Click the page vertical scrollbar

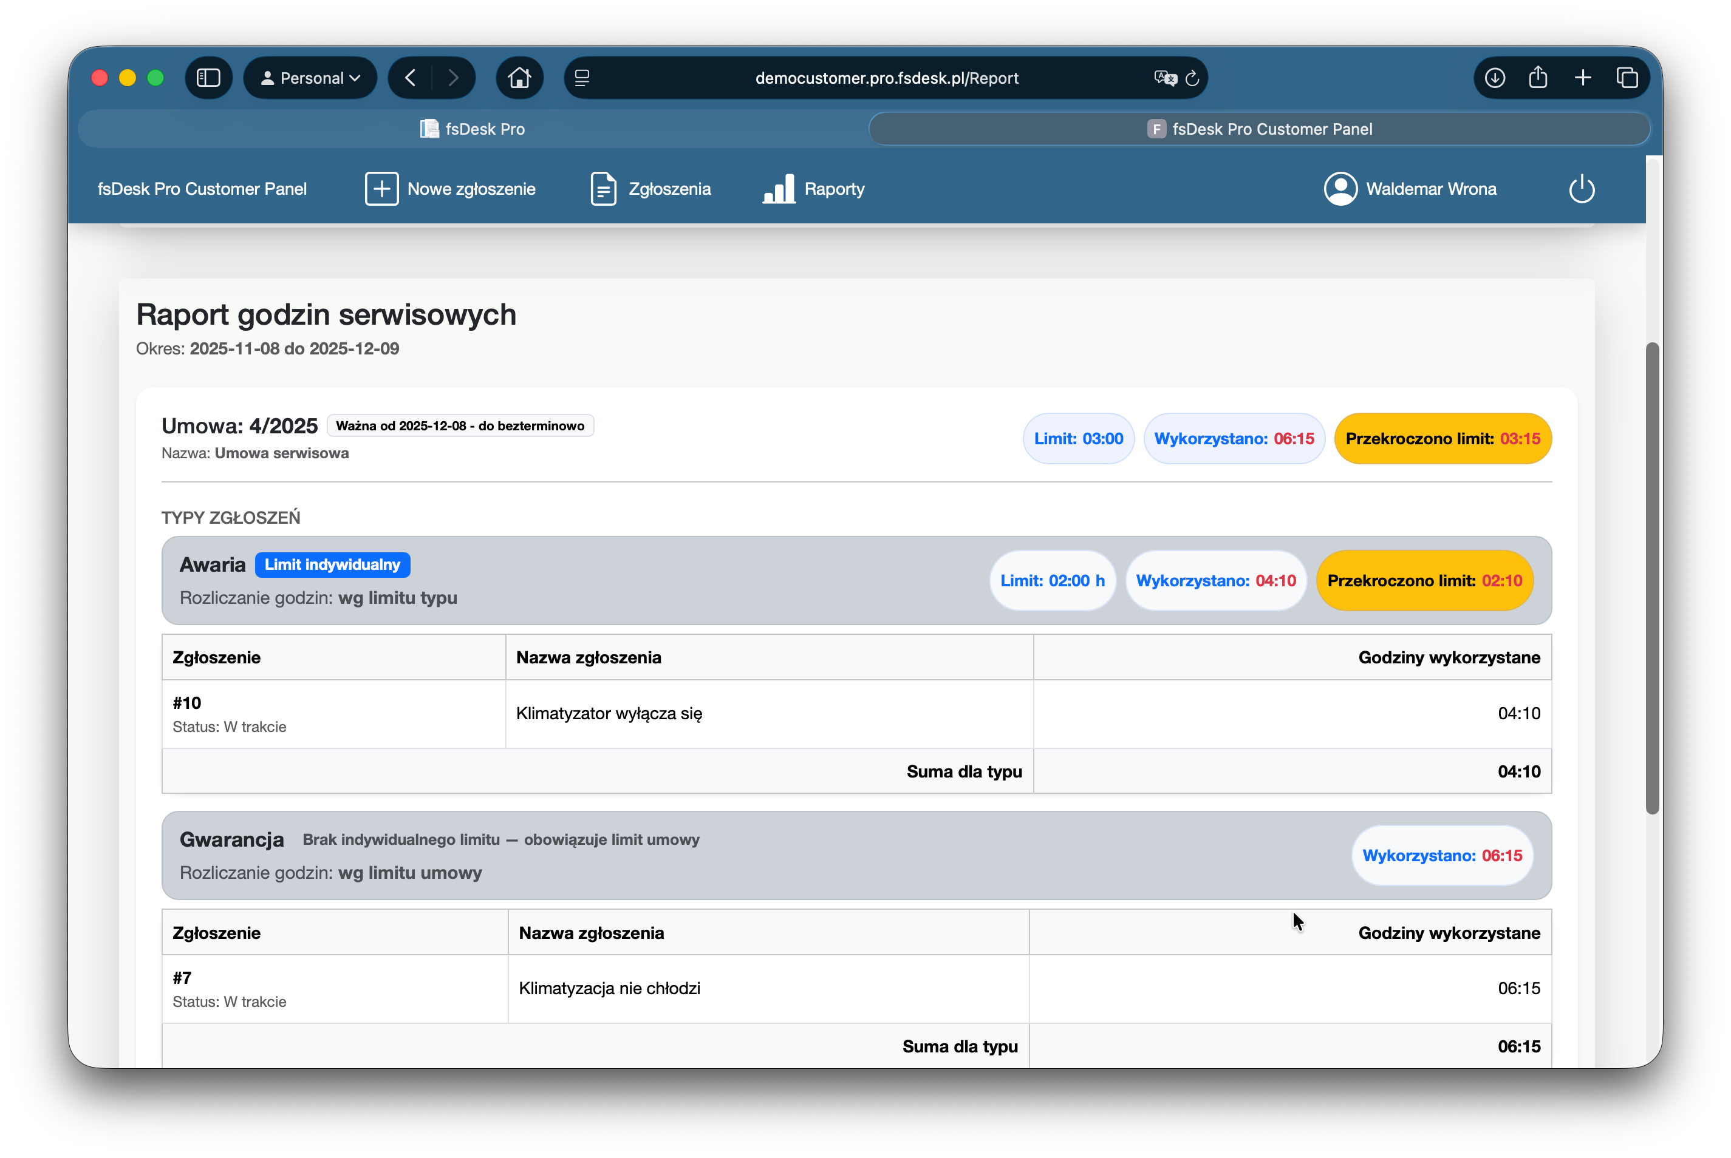coord(1652,578)
